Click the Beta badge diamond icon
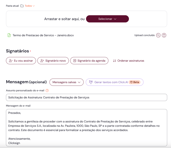The height and width of the screenshot is (148, 171). tap(131, 82)
